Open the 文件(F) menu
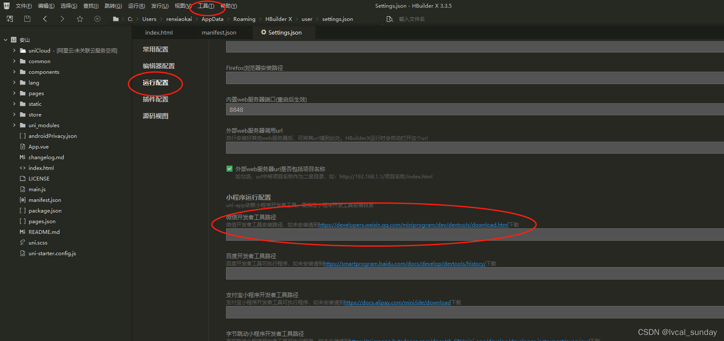This screenshot has width=724, height=341. [x=24, y=6]
